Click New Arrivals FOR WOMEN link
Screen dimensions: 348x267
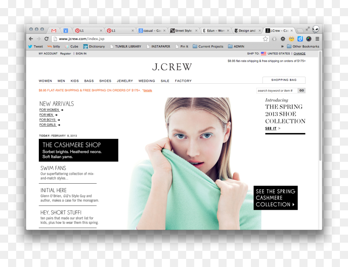tap(49, 110)
